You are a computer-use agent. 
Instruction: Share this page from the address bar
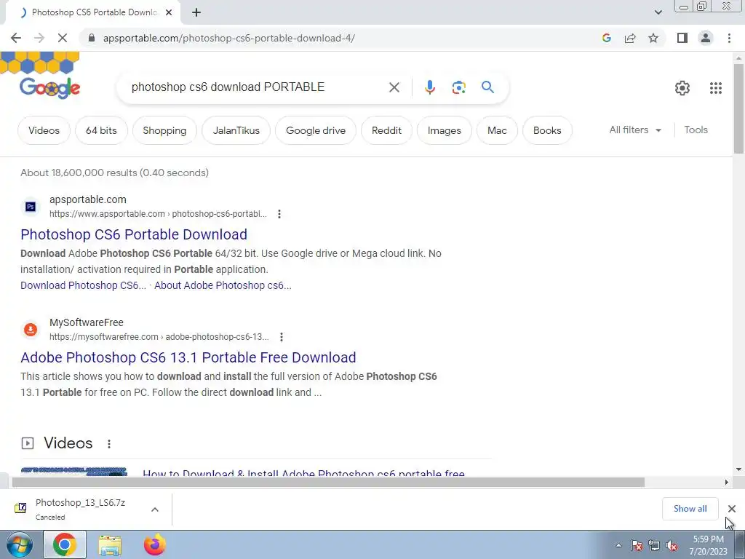[x=630, y=38]
